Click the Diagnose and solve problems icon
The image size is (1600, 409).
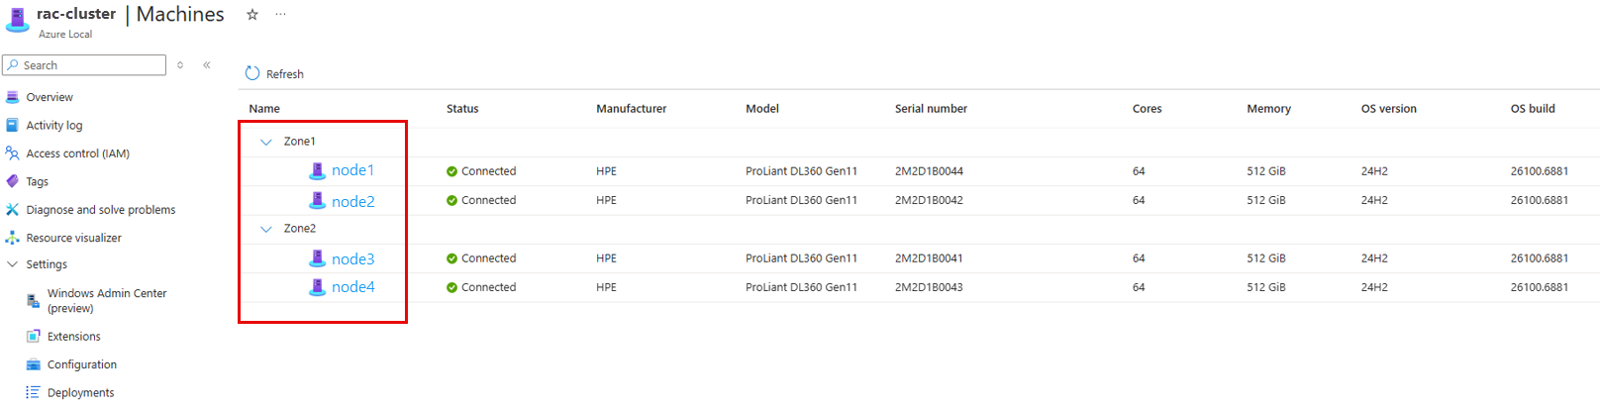point(12,210)
